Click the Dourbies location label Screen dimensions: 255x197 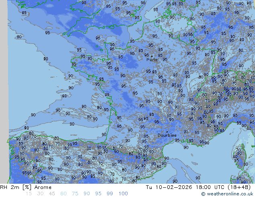tap(167, 135)
